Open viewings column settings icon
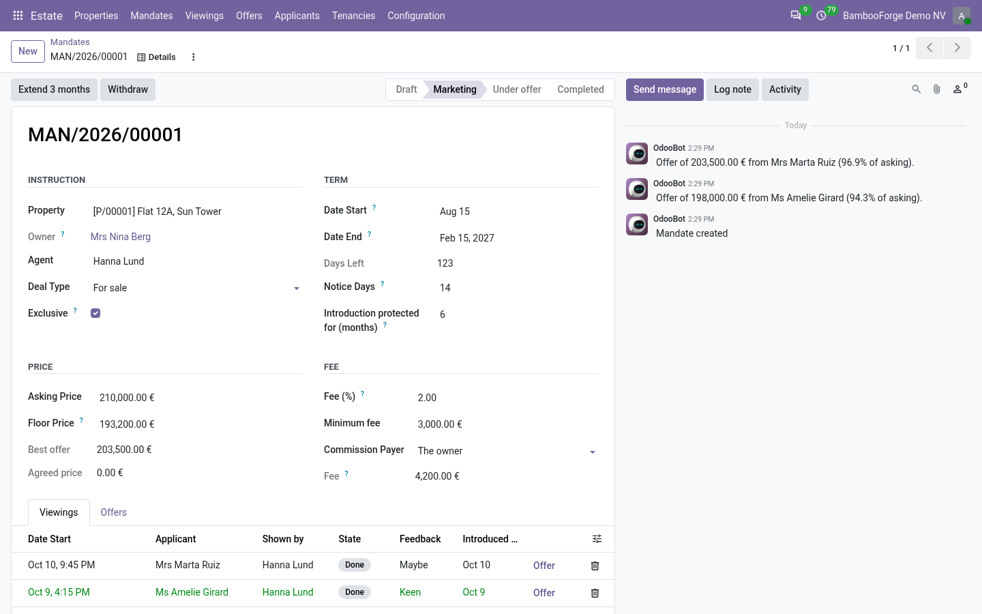 [x=597, y=539]
